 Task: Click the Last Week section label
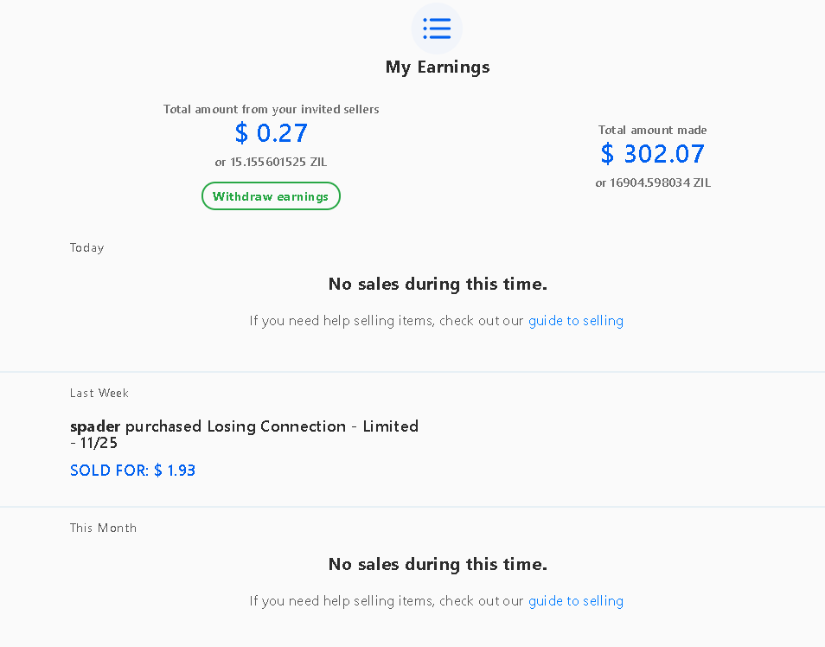tap(99, 393)
